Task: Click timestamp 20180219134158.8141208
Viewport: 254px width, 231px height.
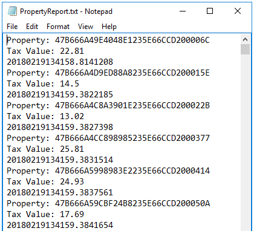Action: coord(60,62)
